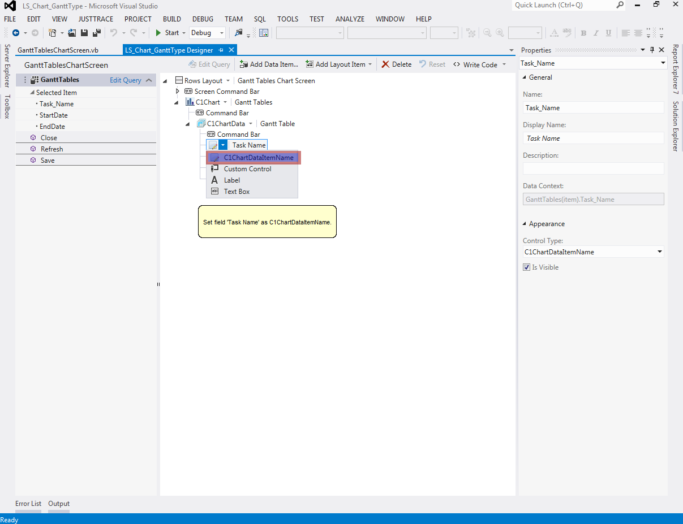Click the GanttTables collection icon

pyautogui.click(x=35, y=80)
